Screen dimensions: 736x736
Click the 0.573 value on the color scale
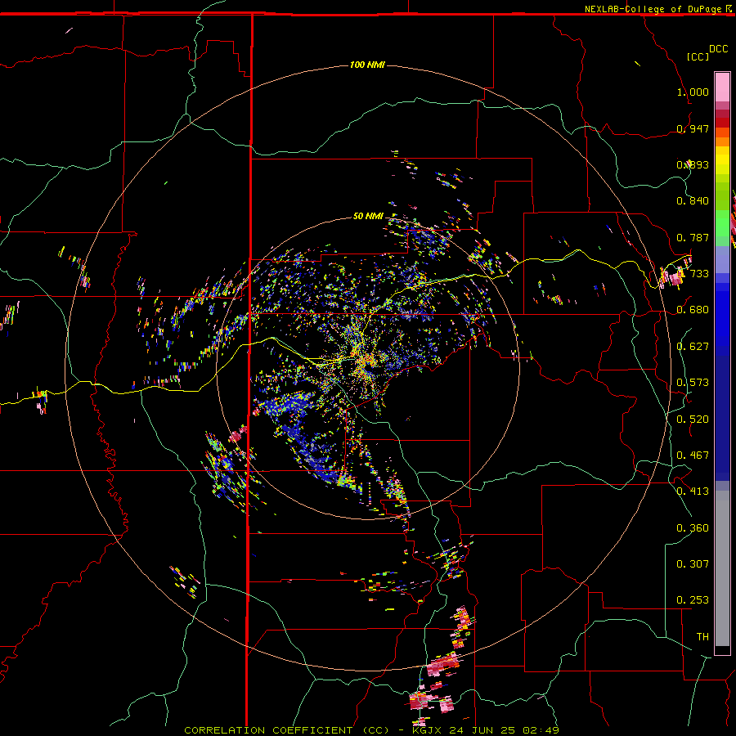[x=693, y=383]
